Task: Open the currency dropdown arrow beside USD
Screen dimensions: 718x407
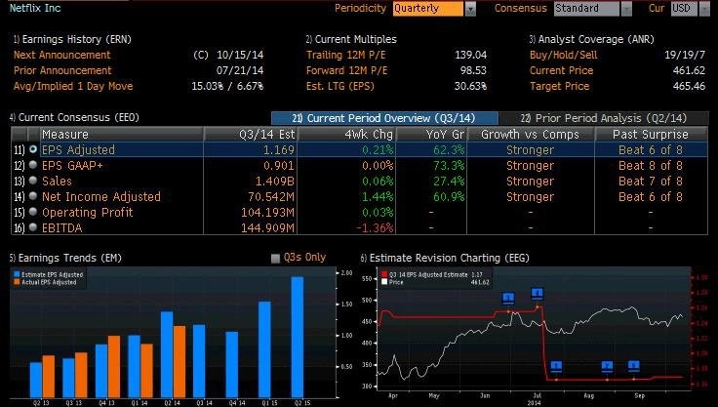Action: tap(704, 9)
